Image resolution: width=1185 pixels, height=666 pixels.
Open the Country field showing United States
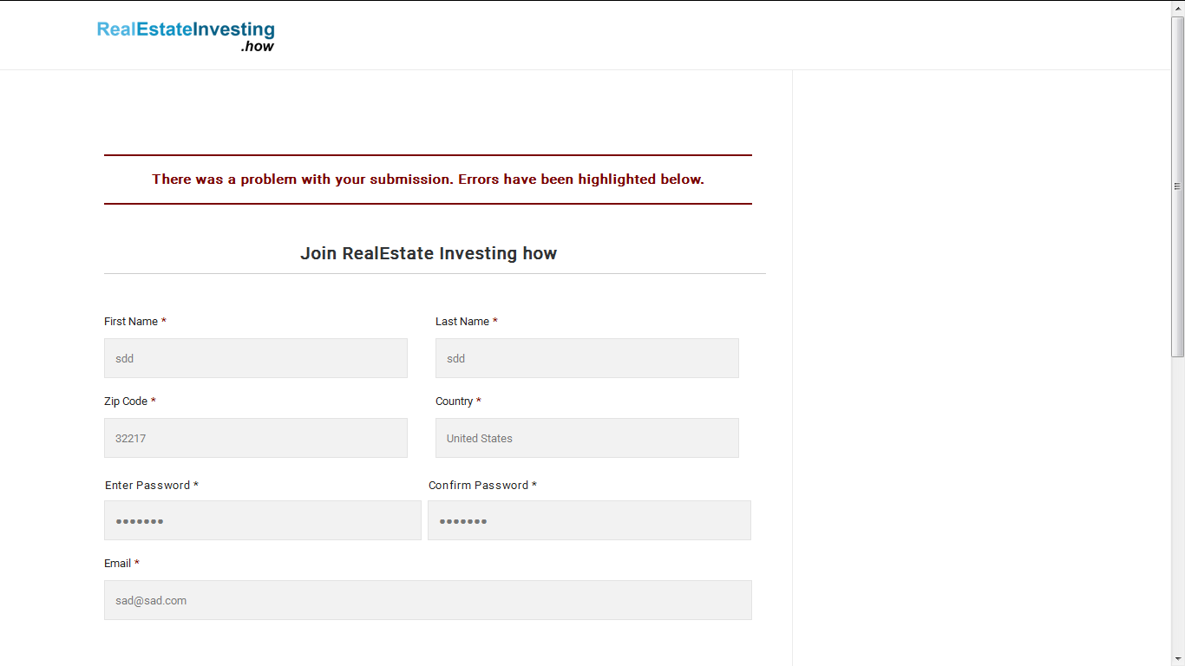587,438
